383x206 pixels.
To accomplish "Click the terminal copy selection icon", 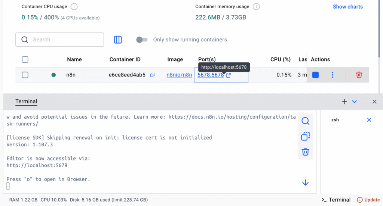I will coord(305,137).
